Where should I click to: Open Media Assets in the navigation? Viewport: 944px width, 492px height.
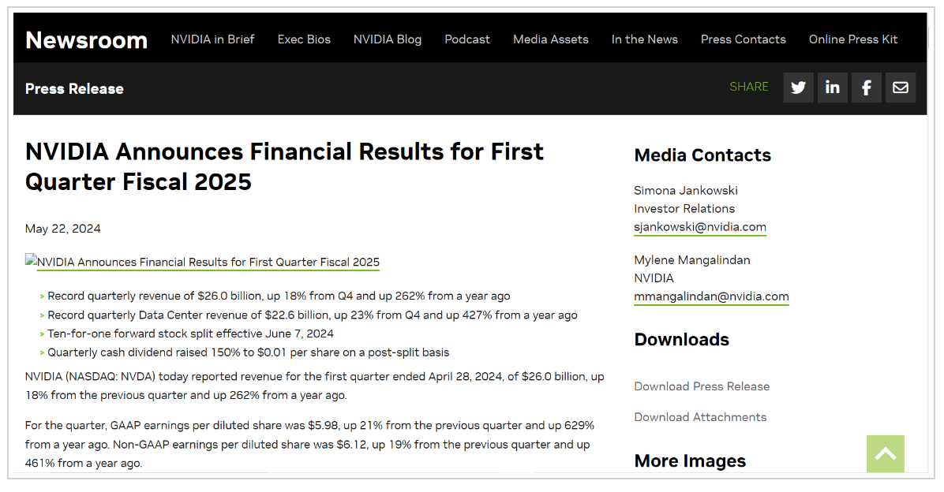[x=551, y=39]
